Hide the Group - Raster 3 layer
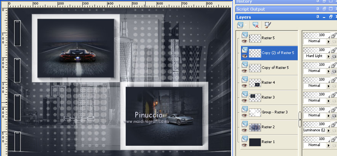Screen dimensions: 337x156 (244, 115)
